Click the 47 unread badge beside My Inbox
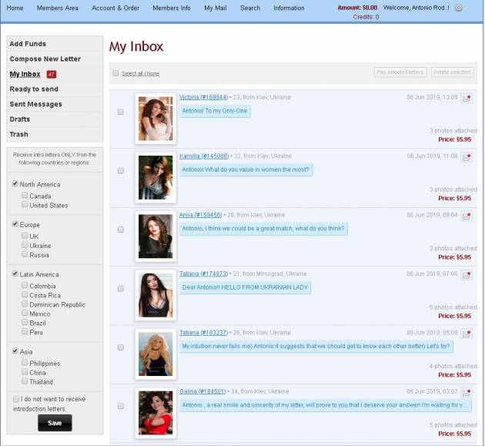Screen dimensions: 485x446 52,75
